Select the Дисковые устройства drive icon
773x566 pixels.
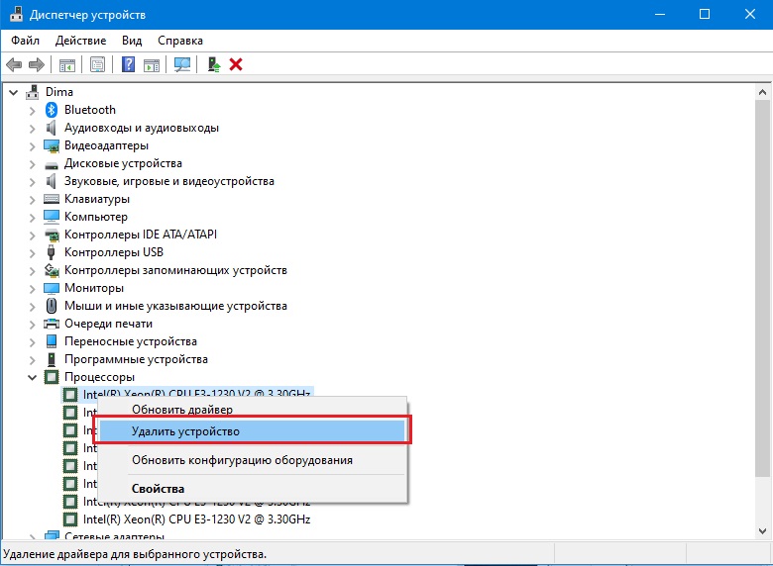pyautogui.click(x=52, y=165)
